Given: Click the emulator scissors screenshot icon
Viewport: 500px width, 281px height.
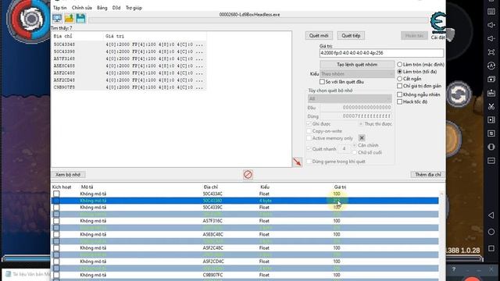Looking at the screenshot, I should [491, 106].
